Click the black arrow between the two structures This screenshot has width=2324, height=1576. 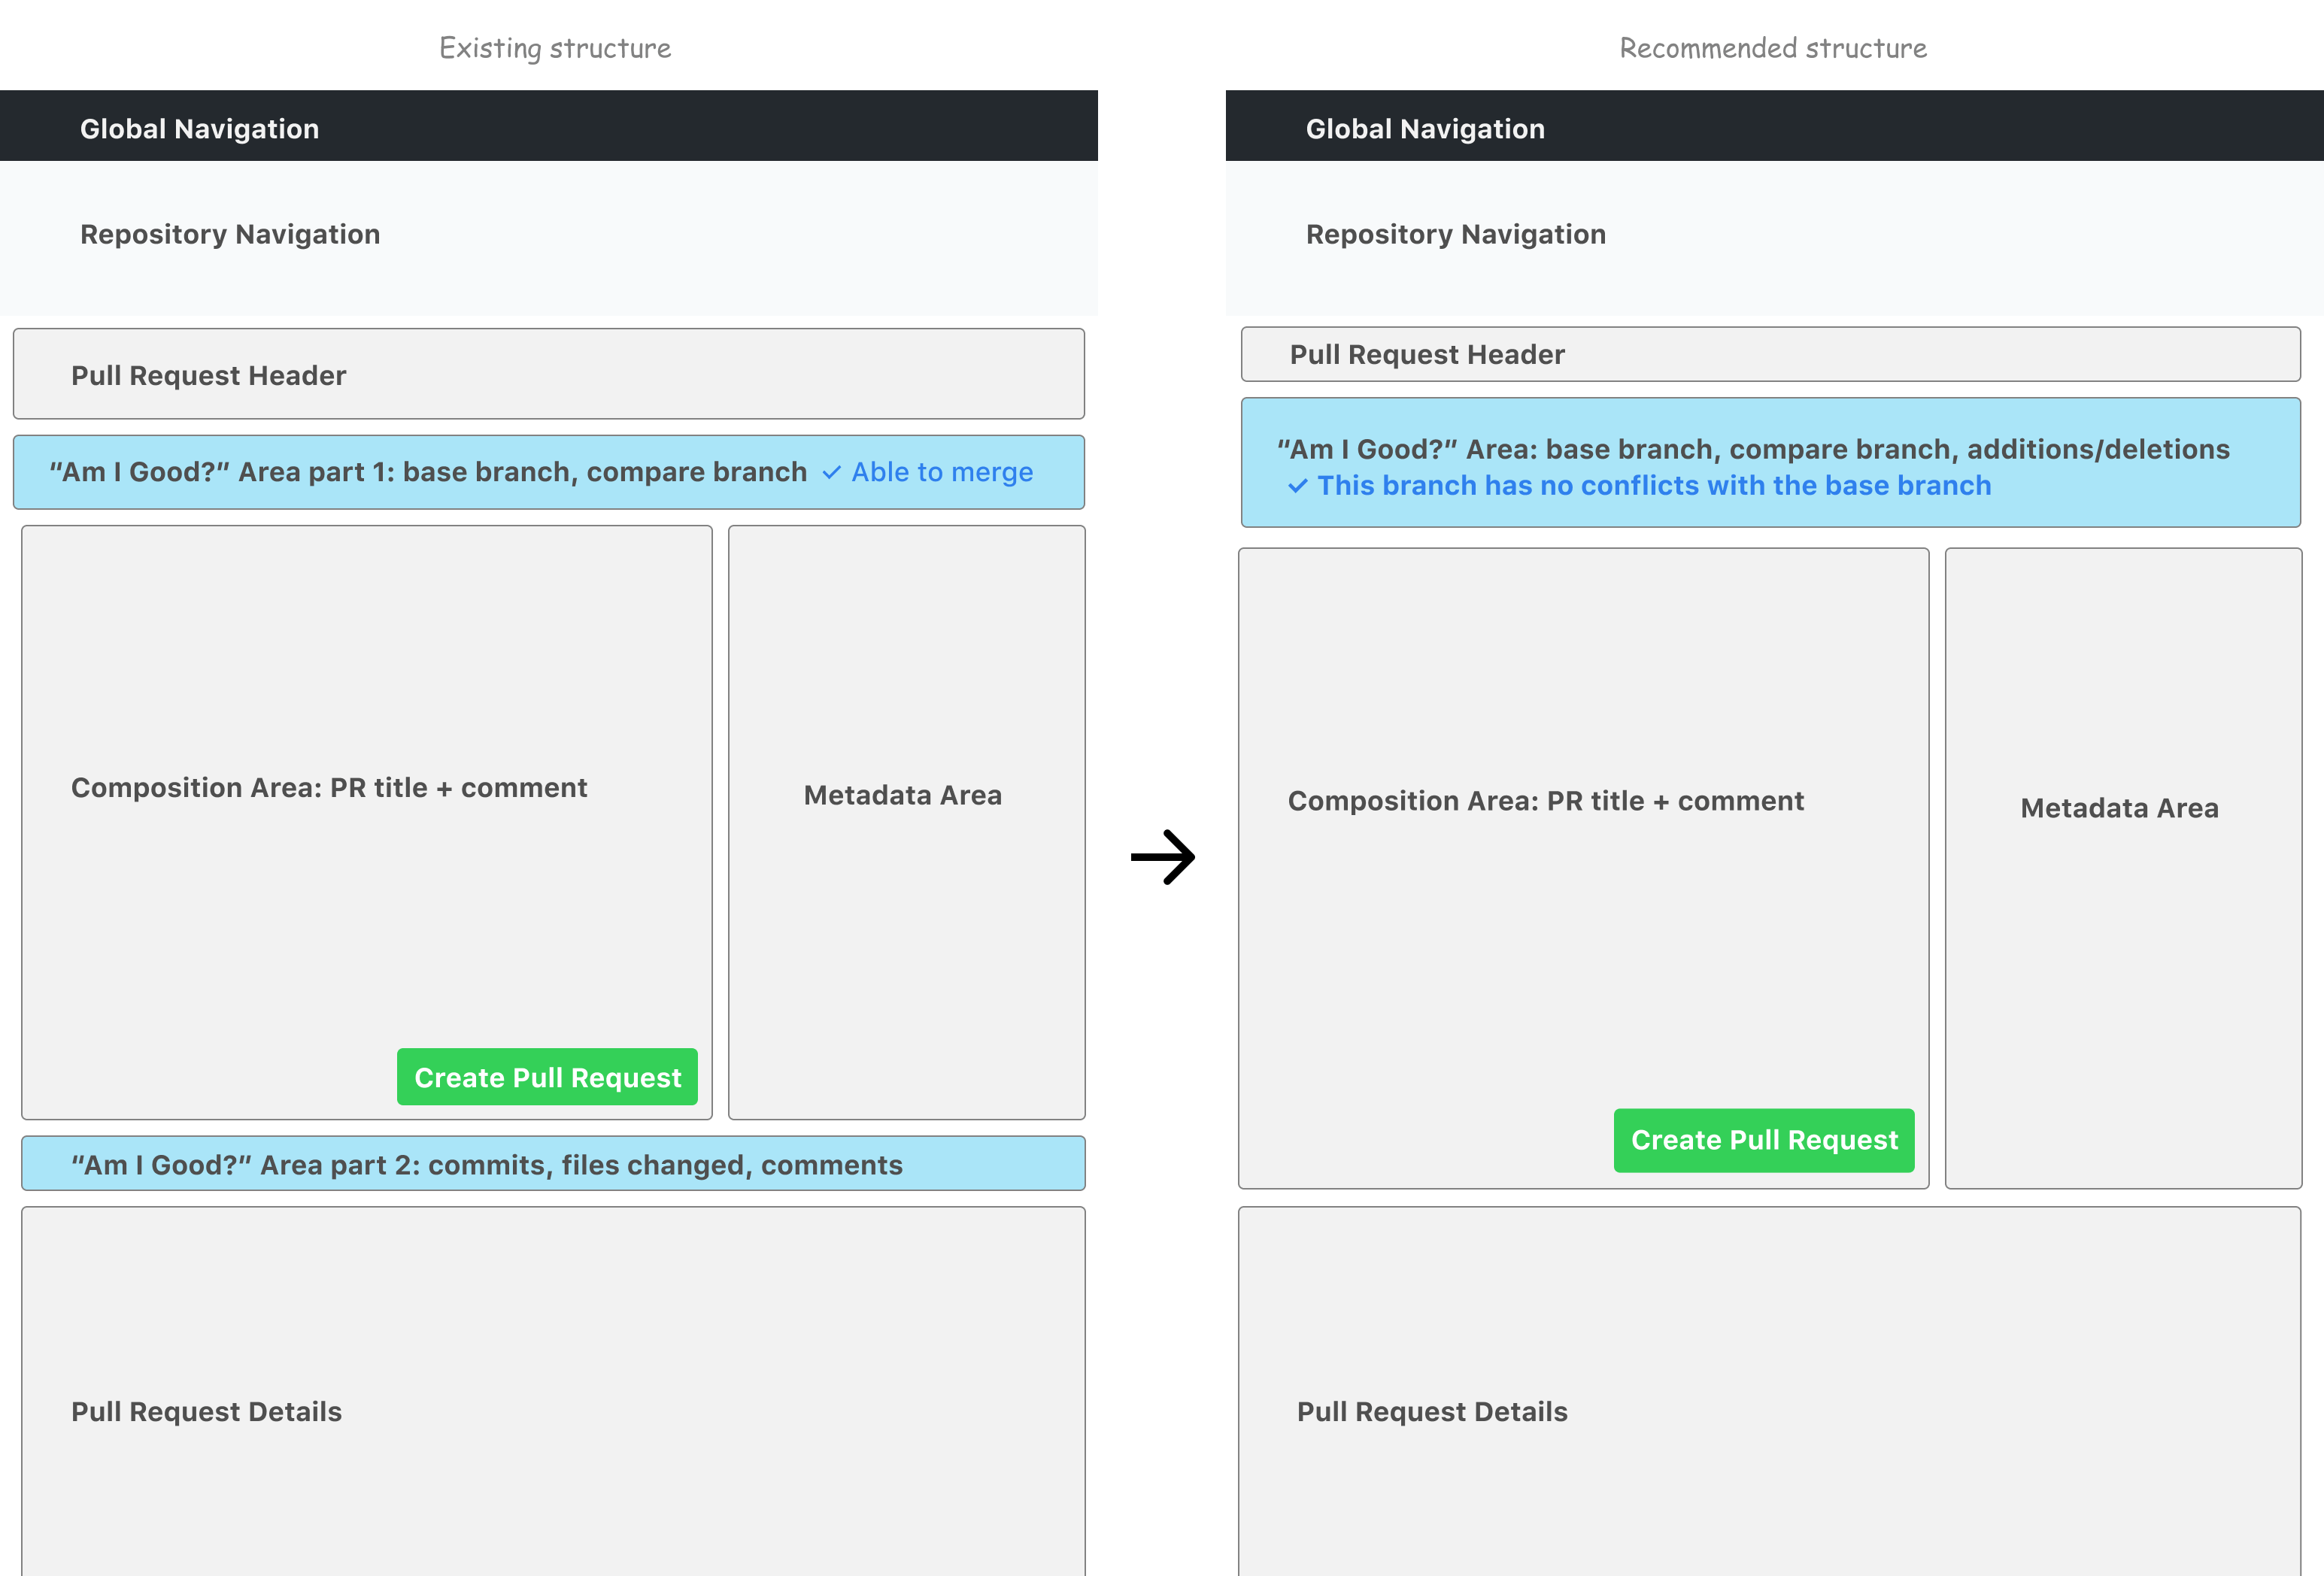pos(1163,857)
